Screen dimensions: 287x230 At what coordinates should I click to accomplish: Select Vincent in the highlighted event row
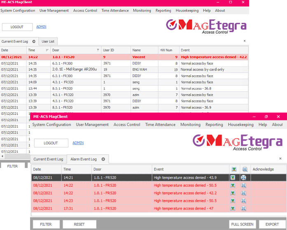pos(139,57)
